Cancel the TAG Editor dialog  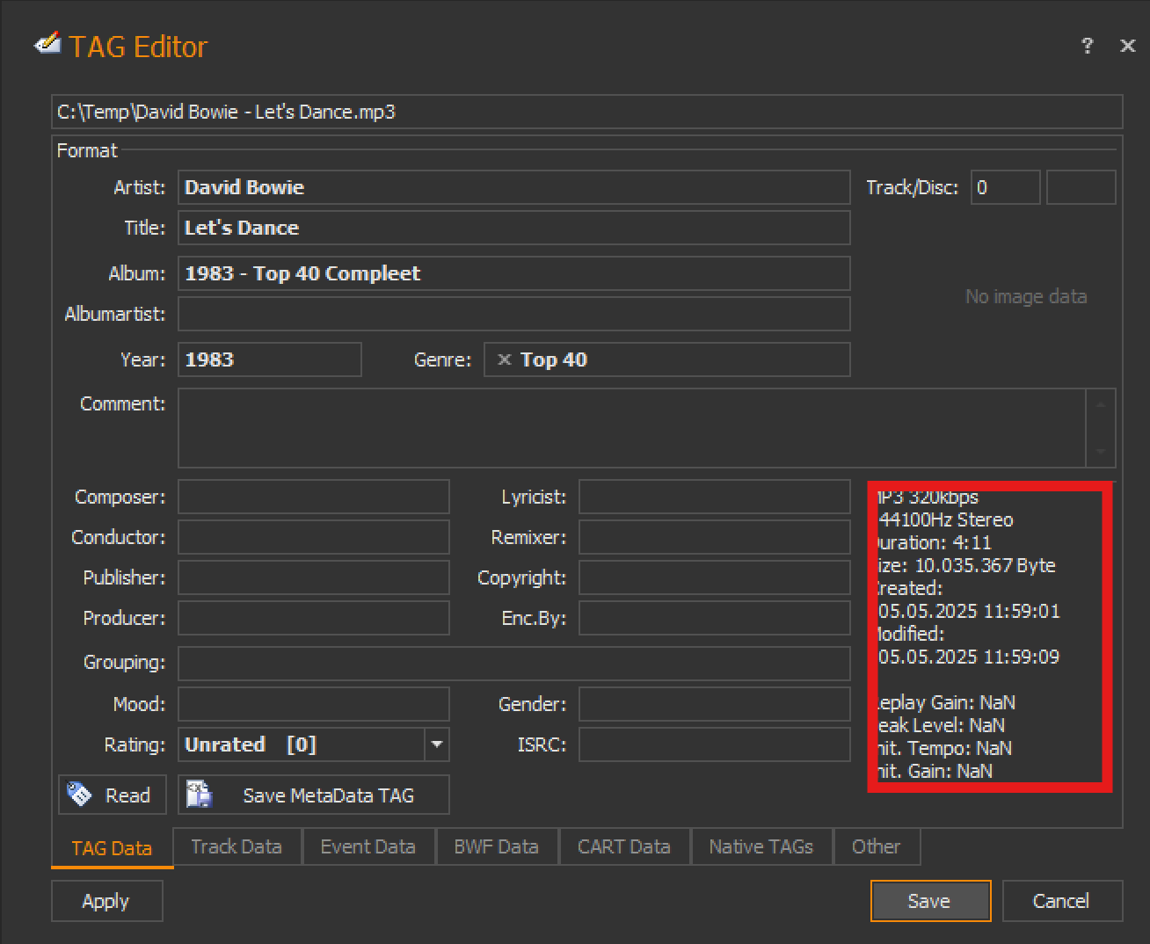click(1061, 901)
